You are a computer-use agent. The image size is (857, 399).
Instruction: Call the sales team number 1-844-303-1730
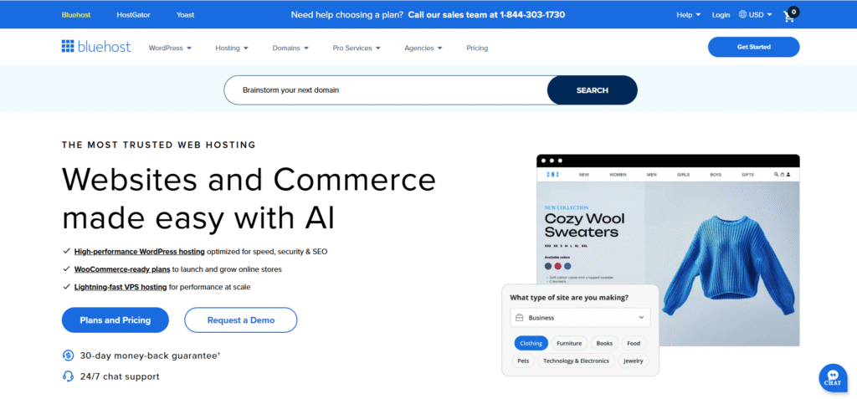(x=531, y=15)
